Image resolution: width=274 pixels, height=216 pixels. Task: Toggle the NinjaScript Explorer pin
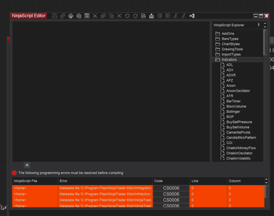tap(259, 25)
